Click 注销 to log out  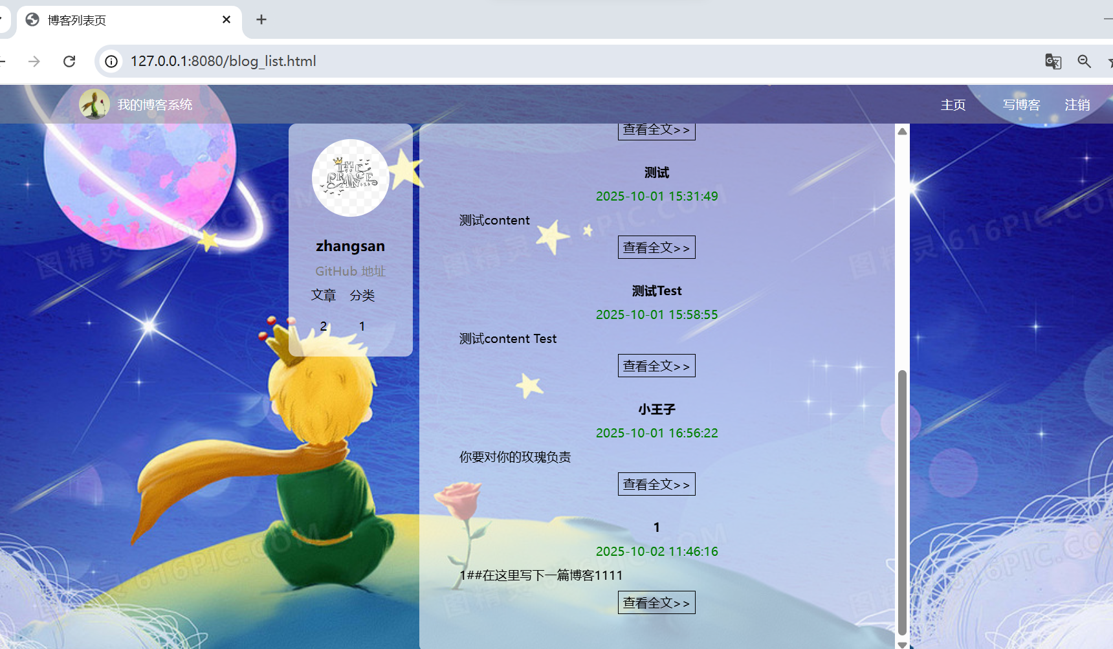pos(1077,105)
